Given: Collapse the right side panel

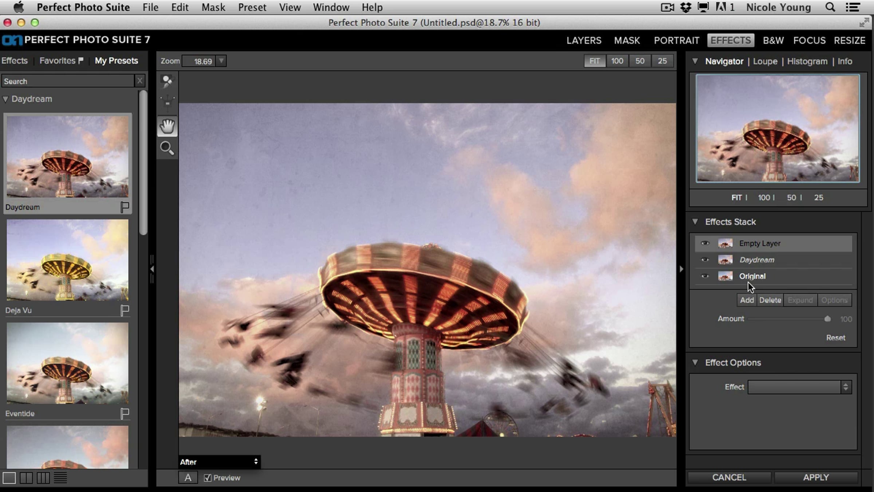Looking at the screenshot, I should [x=681, y=269].
